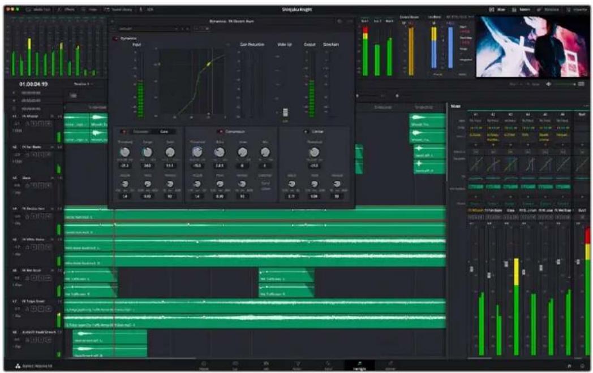Open the Metadata panel
Viewport: 593px width, 373px height.
548,10
